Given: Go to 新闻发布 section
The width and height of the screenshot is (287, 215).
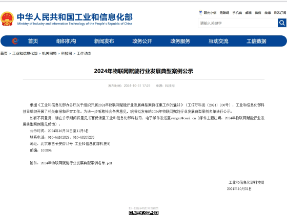Looking at the screenshot, I should pyautogui.click(x=104, y=41).
